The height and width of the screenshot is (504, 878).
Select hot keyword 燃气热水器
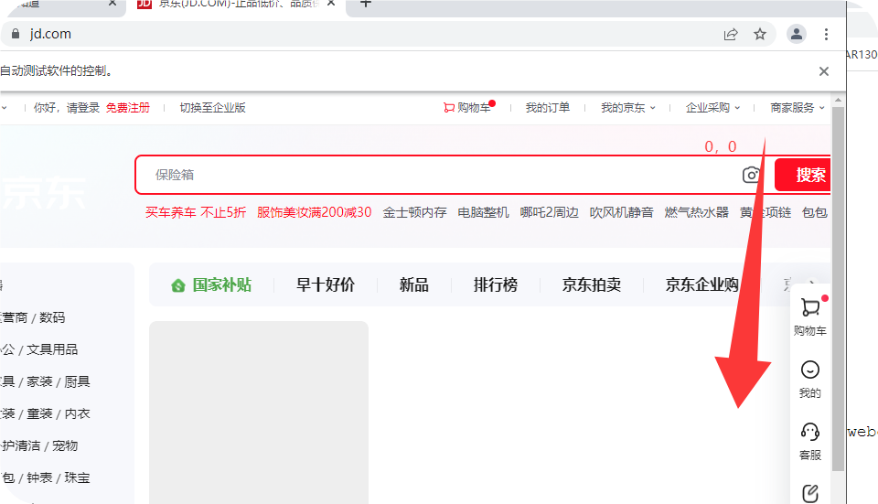click(696, 212)
